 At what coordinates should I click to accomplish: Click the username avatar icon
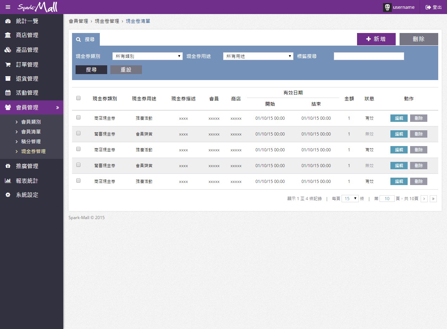387,7
